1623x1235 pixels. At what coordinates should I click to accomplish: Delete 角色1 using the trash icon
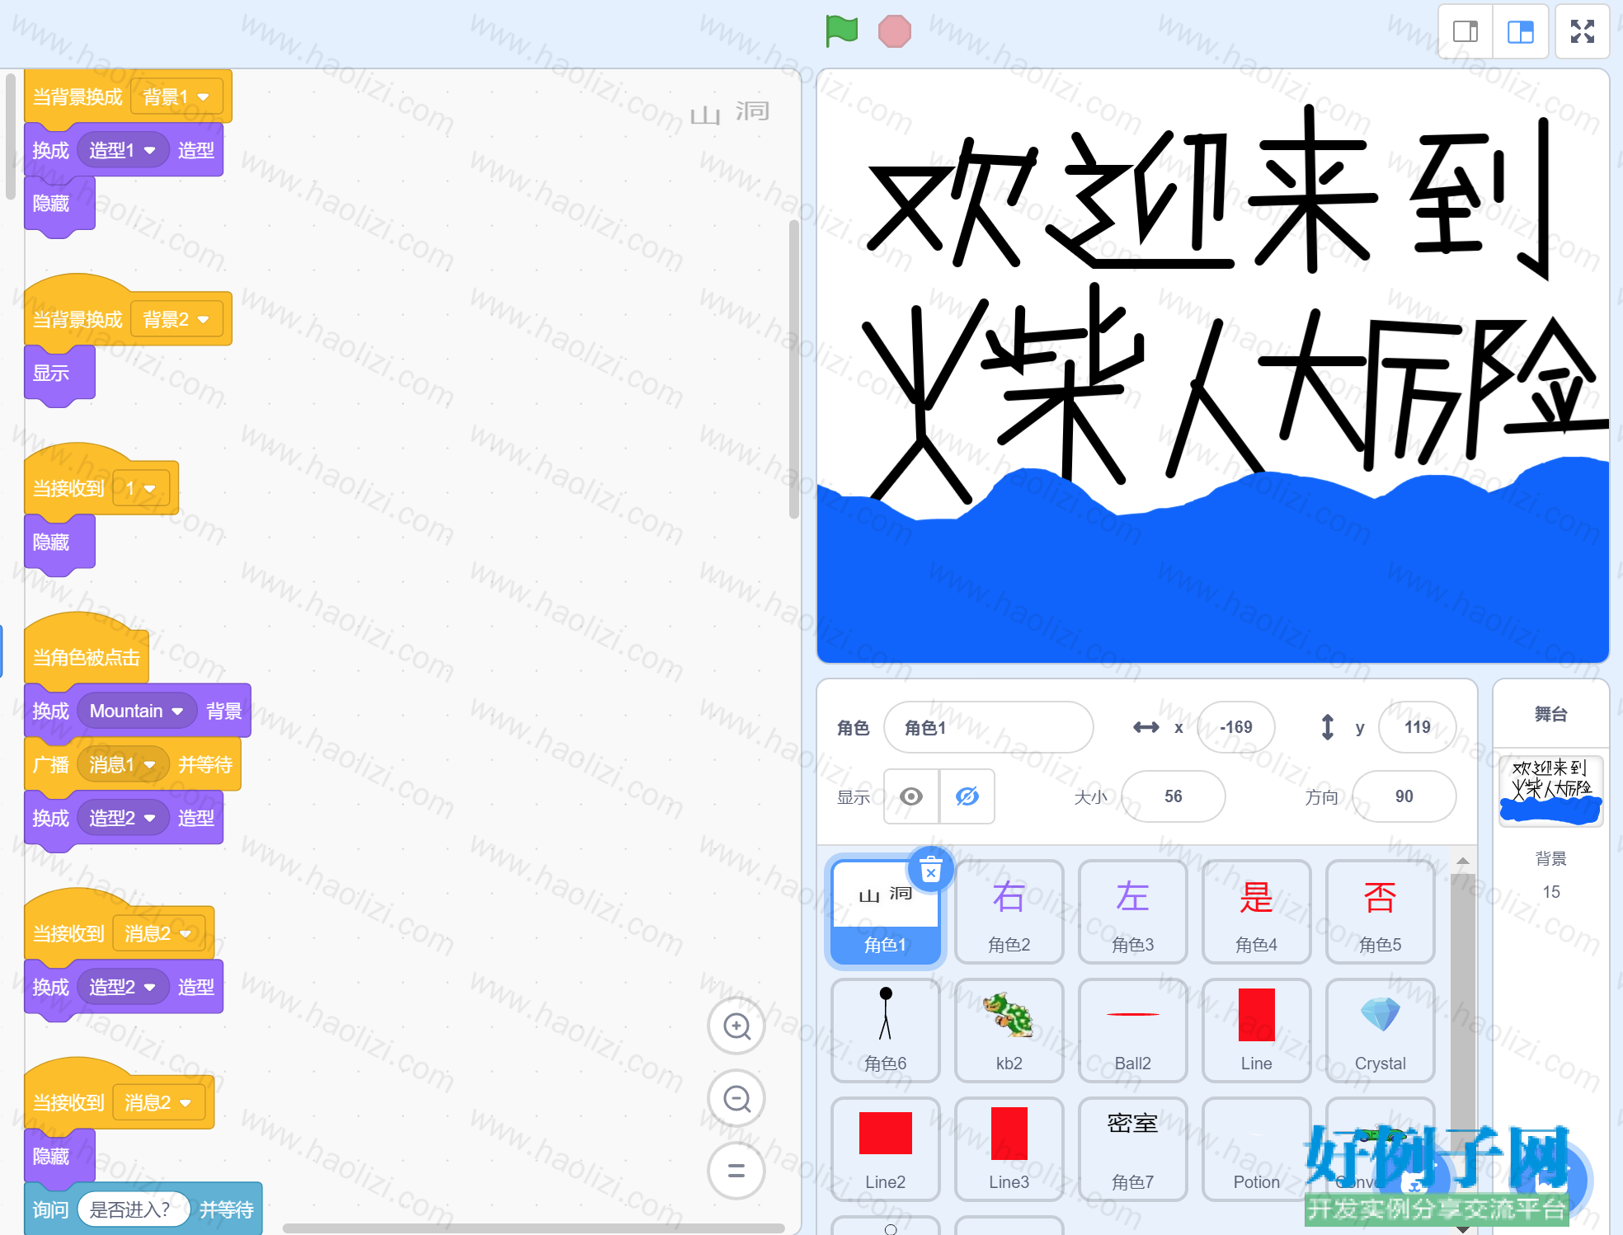tap(931, 869)
